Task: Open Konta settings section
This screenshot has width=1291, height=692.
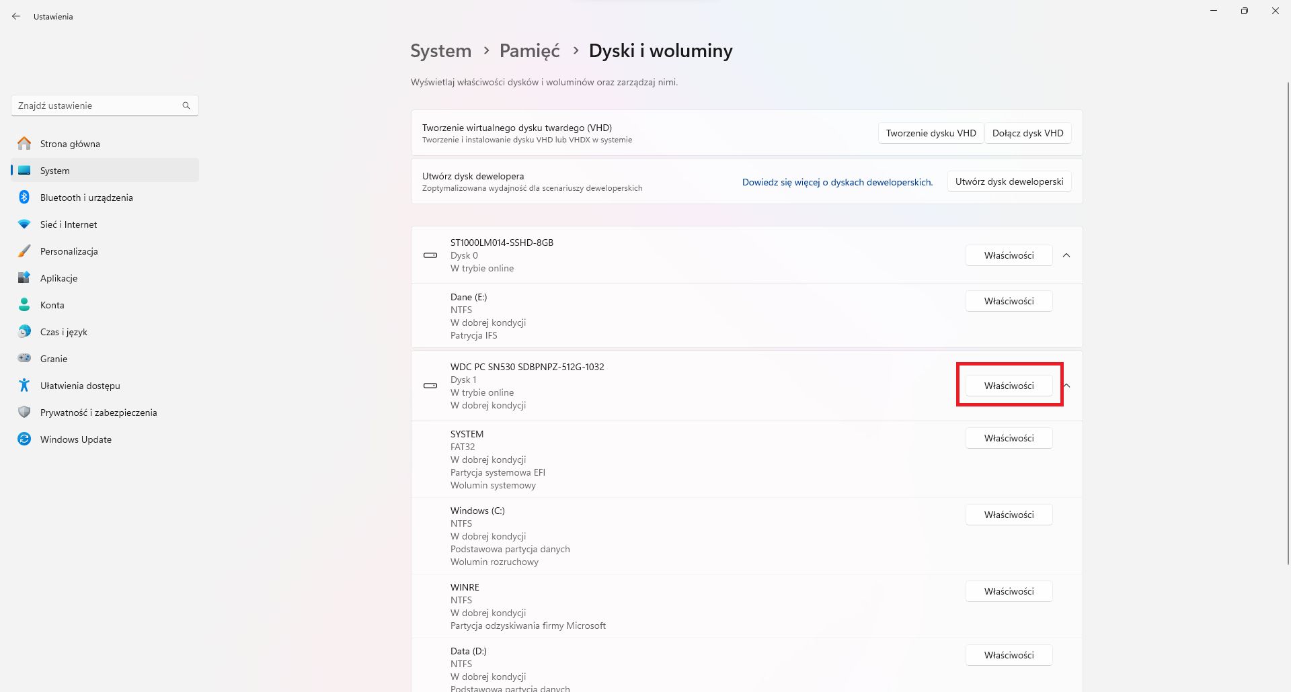Action: (52, 305)
